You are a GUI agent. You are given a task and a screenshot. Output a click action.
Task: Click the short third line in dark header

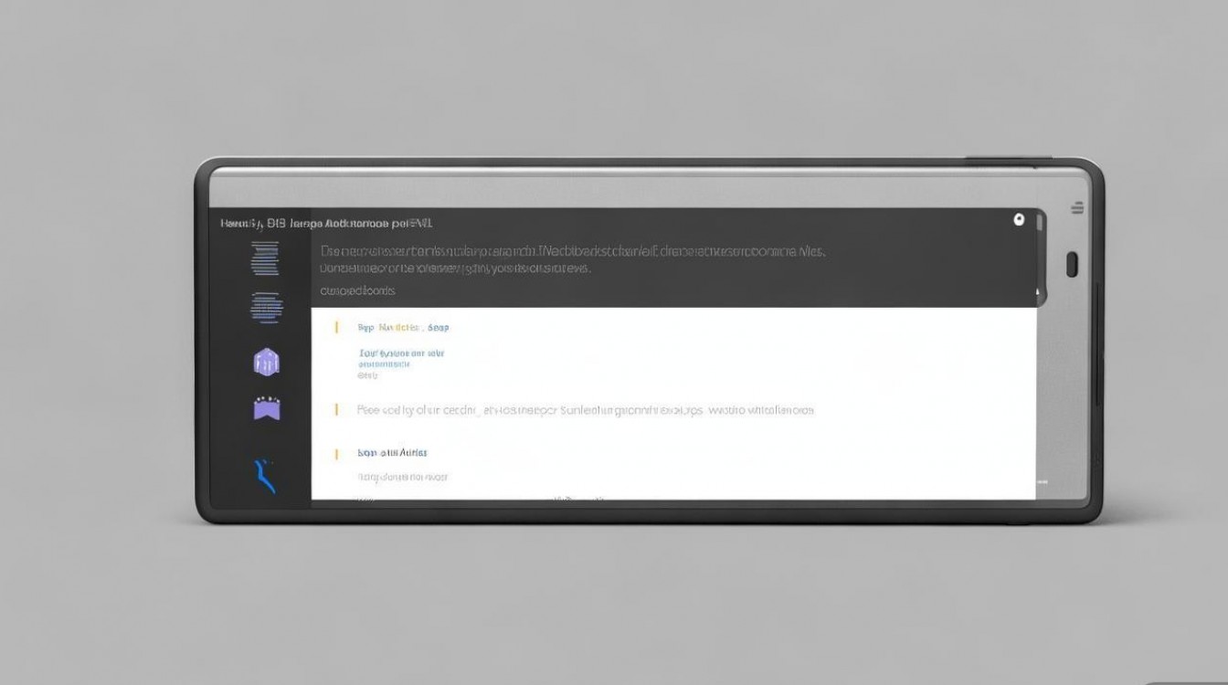coord(357,290)
